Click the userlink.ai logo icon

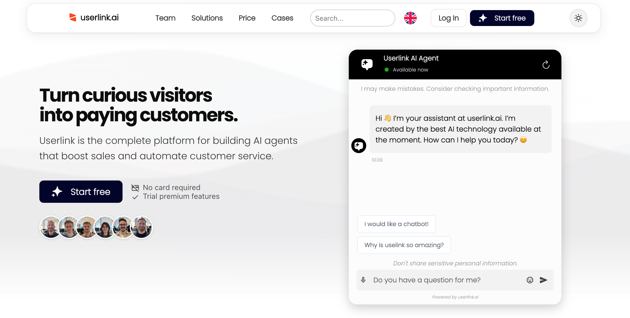[x=73, y=18]
